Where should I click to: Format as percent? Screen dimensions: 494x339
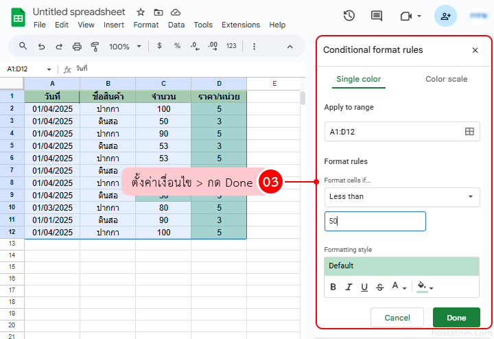(x=177, y=46)
